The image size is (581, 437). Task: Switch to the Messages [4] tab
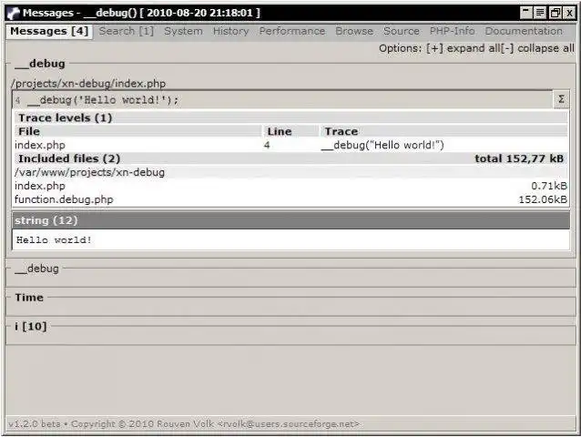coord(49,31)
